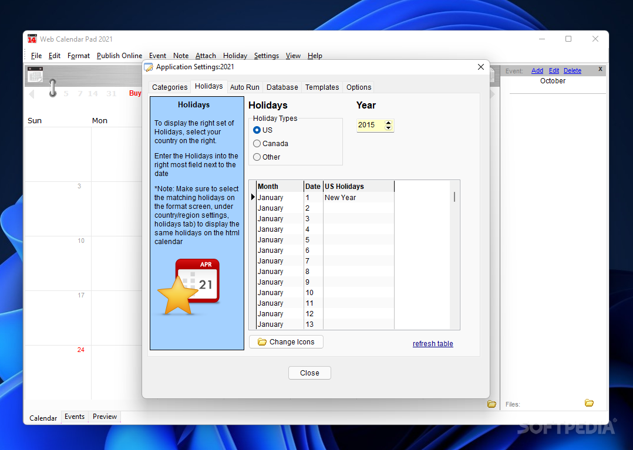
Task: Select the Other holiday type radio button
Action: 257,157
